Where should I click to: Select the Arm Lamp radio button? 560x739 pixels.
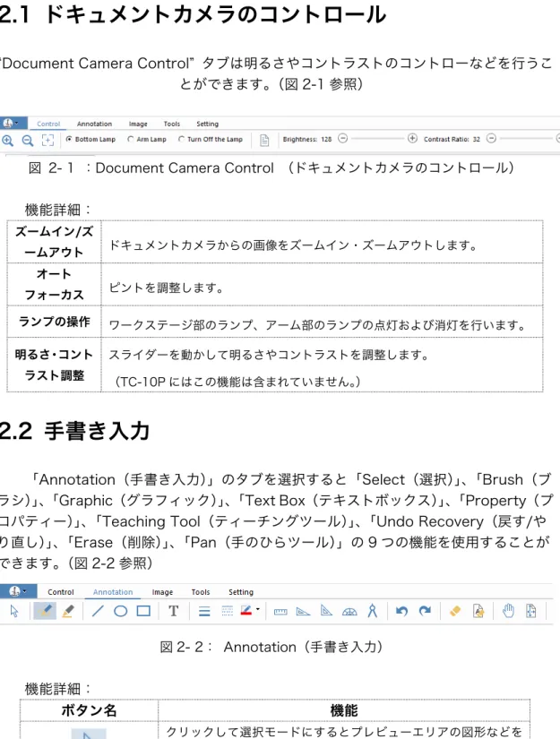[131, 139]
